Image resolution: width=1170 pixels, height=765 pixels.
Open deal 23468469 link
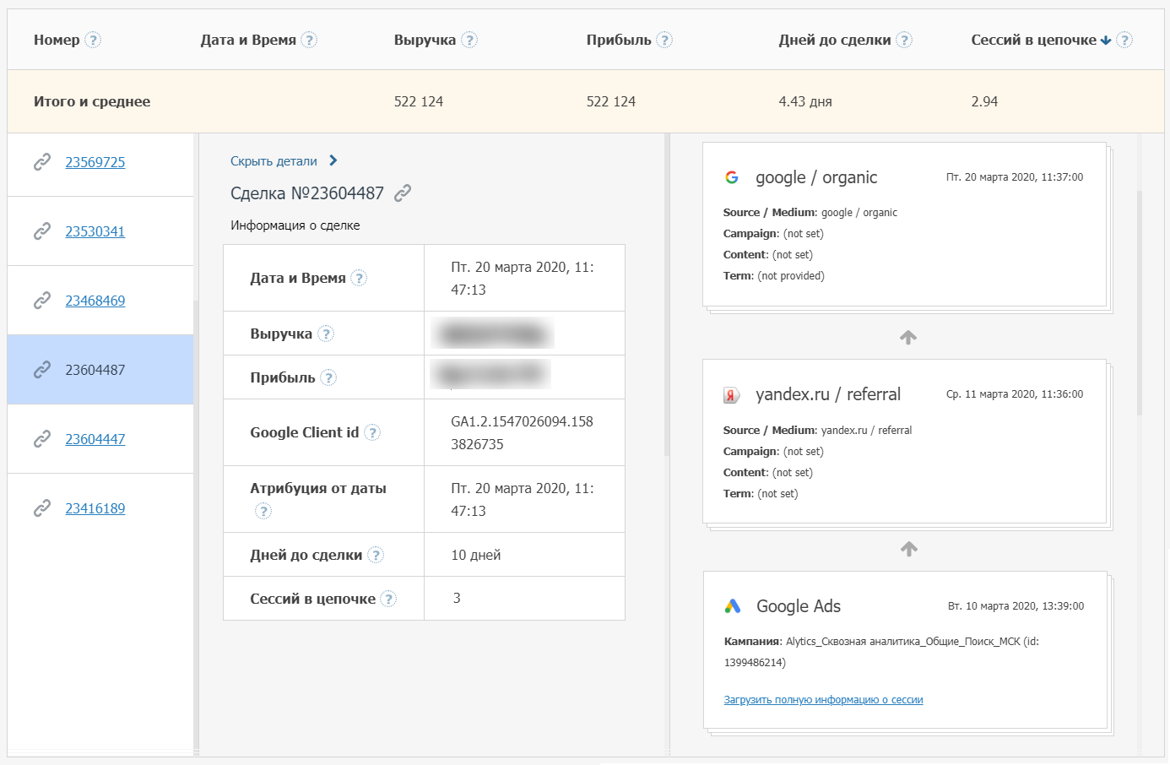coord(95,301)
